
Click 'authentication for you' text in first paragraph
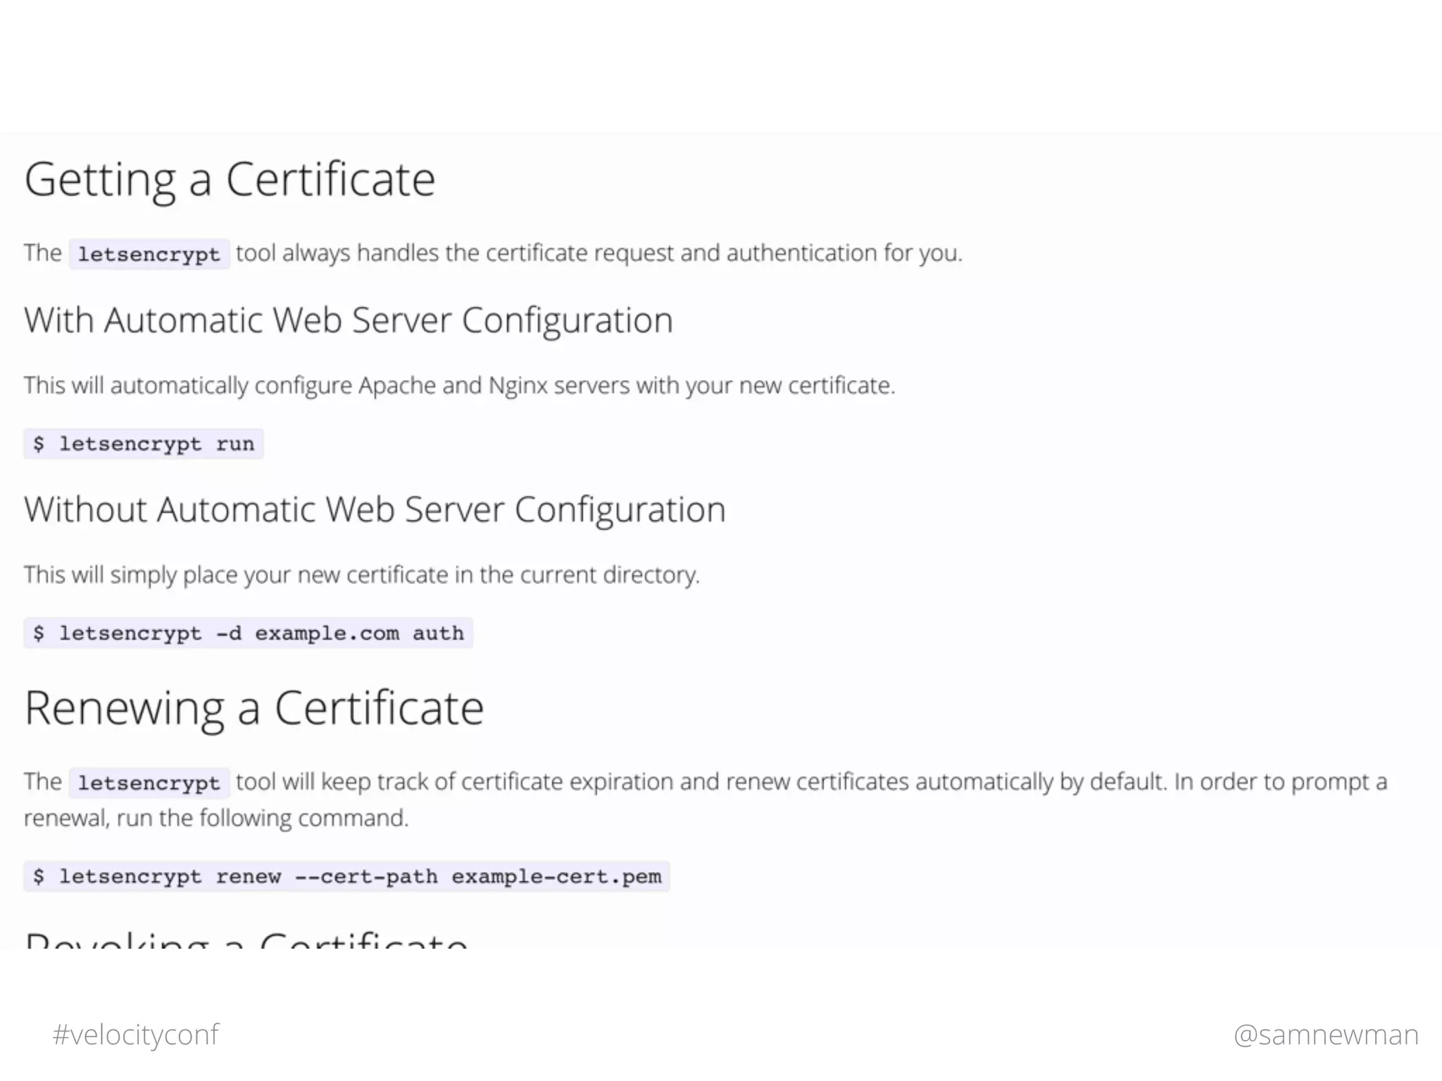pos(844,253)
